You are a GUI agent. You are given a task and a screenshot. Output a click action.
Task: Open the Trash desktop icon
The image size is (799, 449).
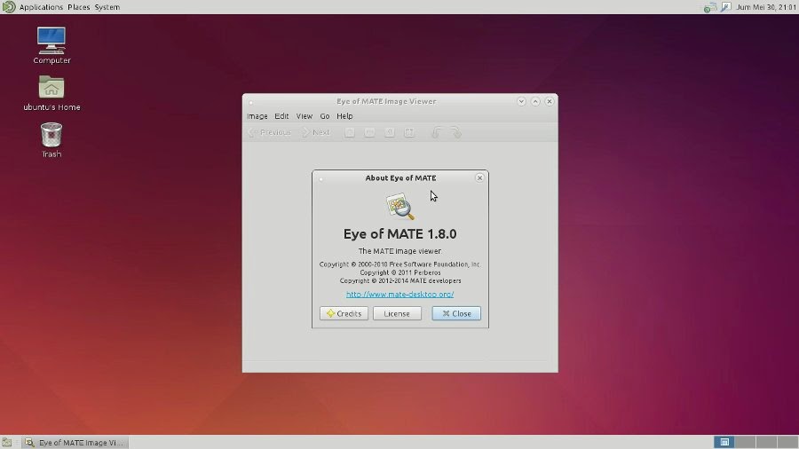coord(51,140)
